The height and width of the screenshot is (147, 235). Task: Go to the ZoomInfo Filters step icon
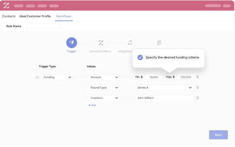[x=101, y=43]
